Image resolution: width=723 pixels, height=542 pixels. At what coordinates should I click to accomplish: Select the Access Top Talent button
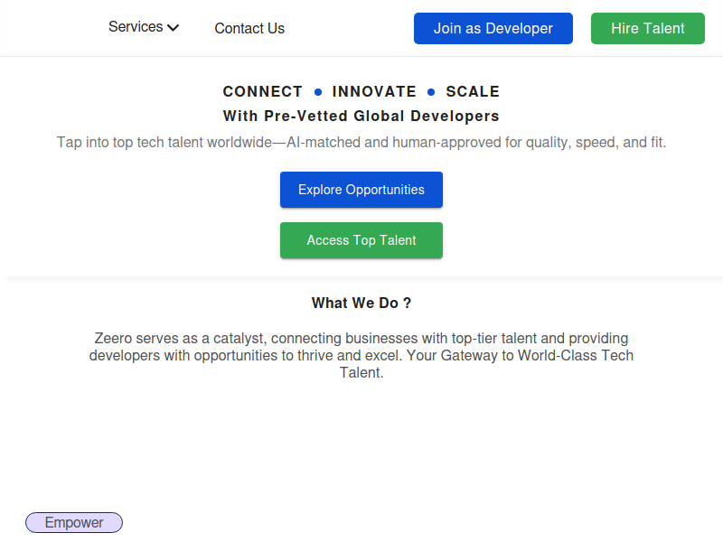coord(361,240)
